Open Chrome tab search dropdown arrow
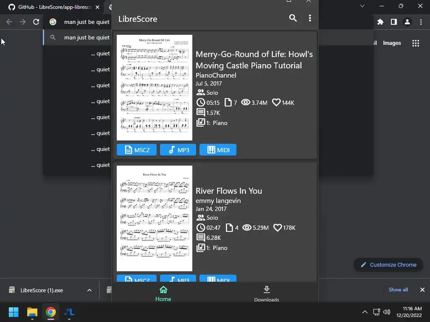Image resolution: width=430 pixels, height=322 pixels. (x=362, y=6)
